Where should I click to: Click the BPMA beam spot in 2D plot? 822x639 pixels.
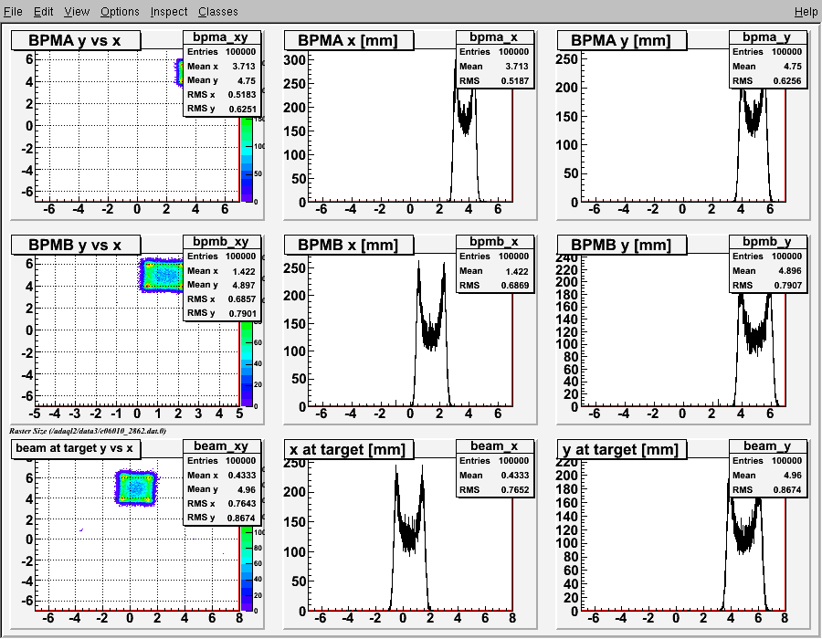pos(179,73)
